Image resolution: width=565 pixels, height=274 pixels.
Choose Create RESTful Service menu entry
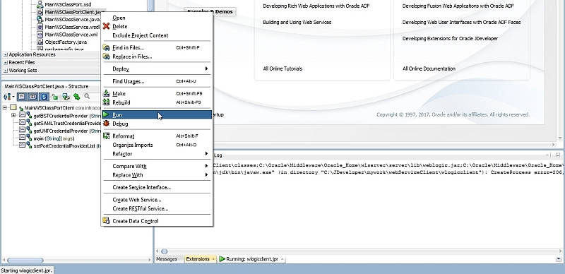pos(157,208)
